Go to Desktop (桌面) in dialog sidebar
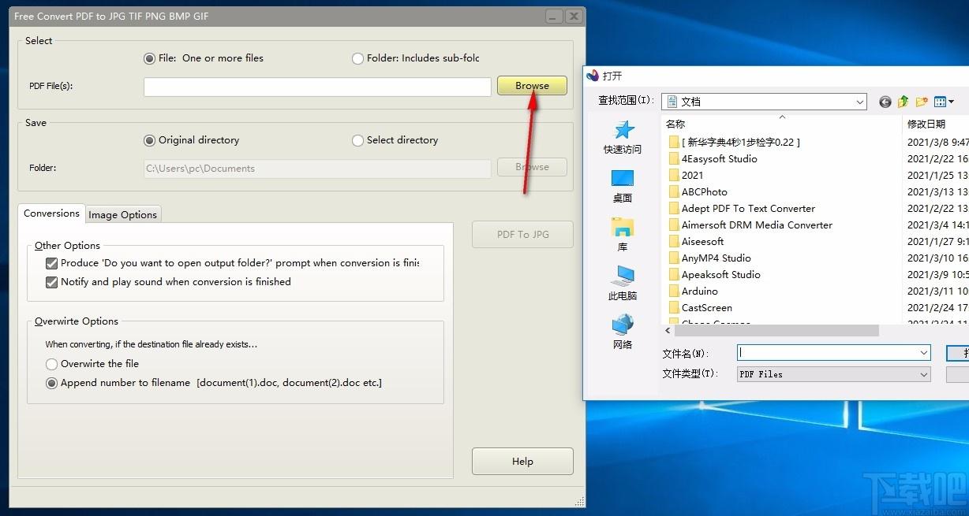The height and width of the screenshot is (516, 969). coord(623,186)
